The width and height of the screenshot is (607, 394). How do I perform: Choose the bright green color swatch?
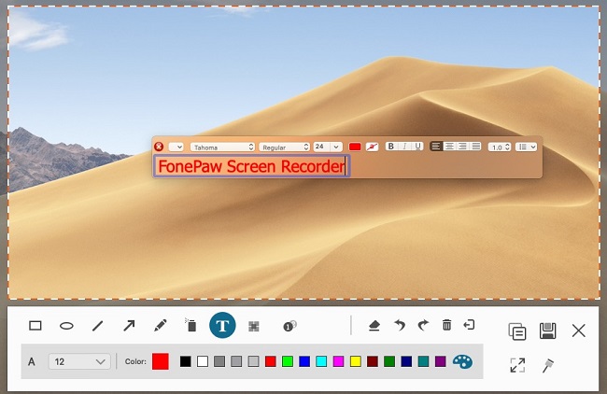coord(288,361)
